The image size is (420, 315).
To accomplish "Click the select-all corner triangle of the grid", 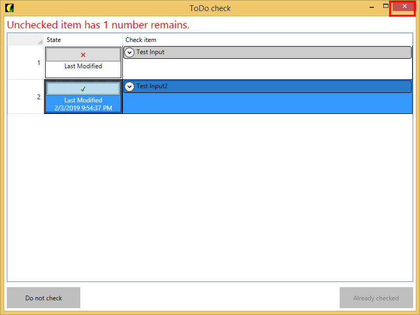I will tap(39, 41).
